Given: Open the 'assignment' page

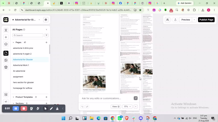Looking at the screenshot, I should pyautogui.click(x=18, y=77).
